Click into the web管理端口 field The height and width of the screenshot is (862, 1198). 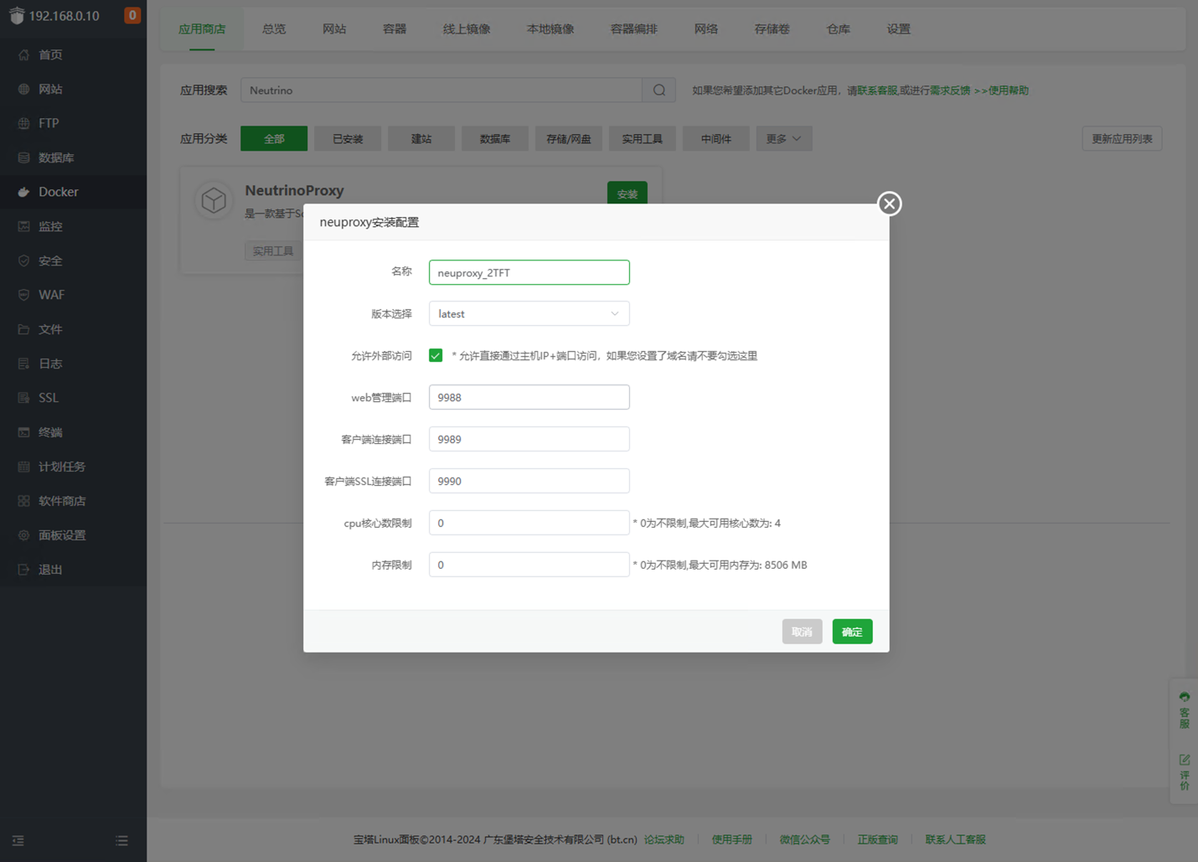tap(529, 397)
